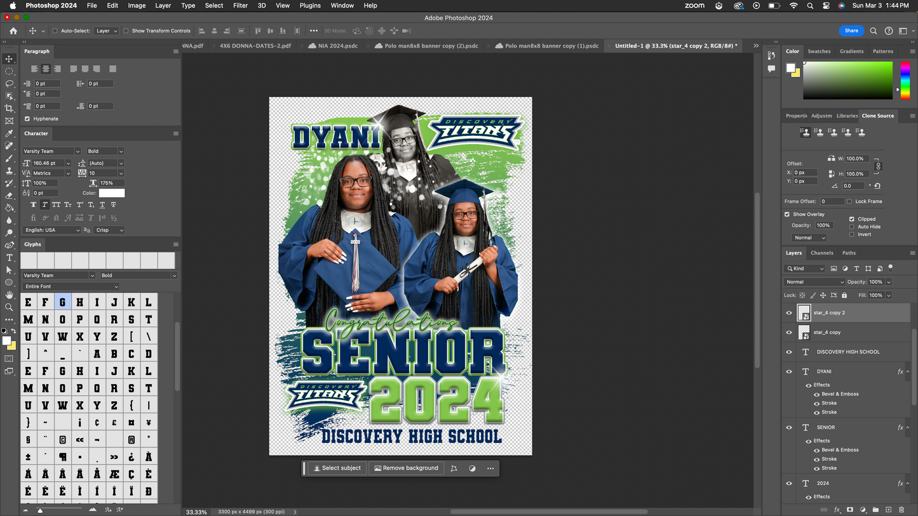Collapse the SENIOR layer effects list
Image resolution: width=918 pixels, height=516 pixels.
coord(908,428)
